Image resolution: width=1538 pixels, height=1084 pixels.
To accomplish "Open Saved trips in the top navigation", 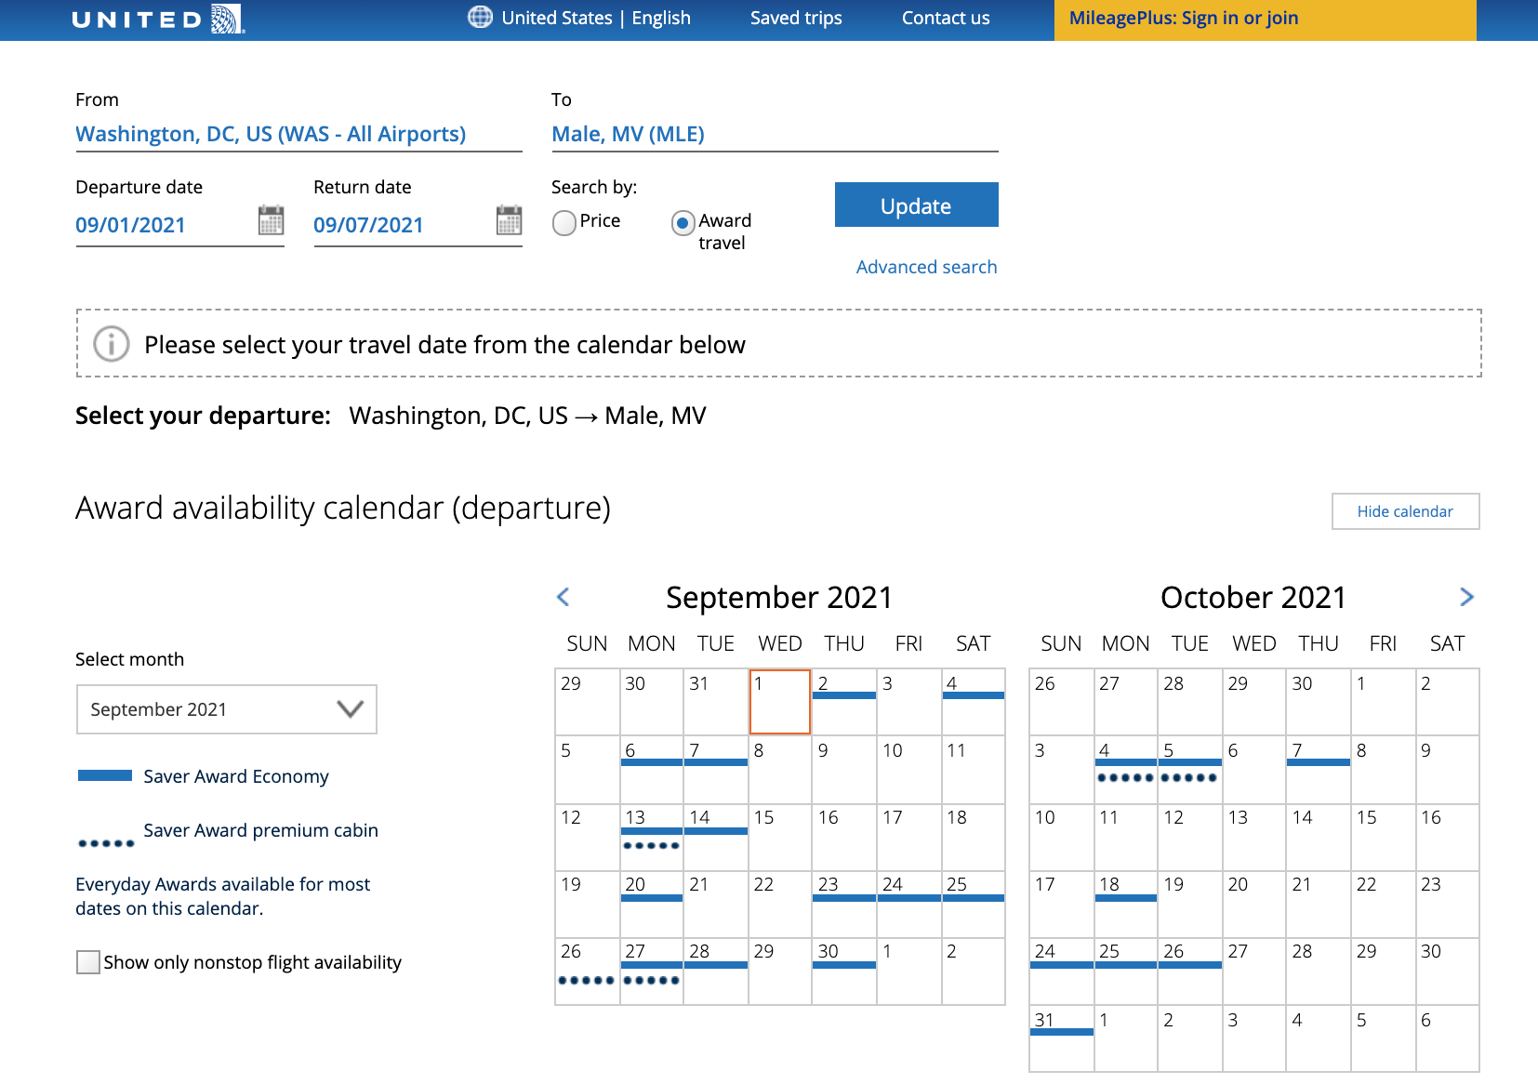I will click(796, 18).
